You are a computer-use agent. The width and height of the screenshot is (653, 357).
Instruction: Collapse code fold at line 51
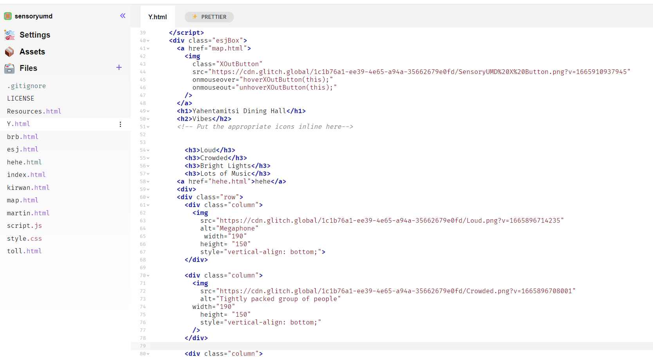tap(148, 127)
